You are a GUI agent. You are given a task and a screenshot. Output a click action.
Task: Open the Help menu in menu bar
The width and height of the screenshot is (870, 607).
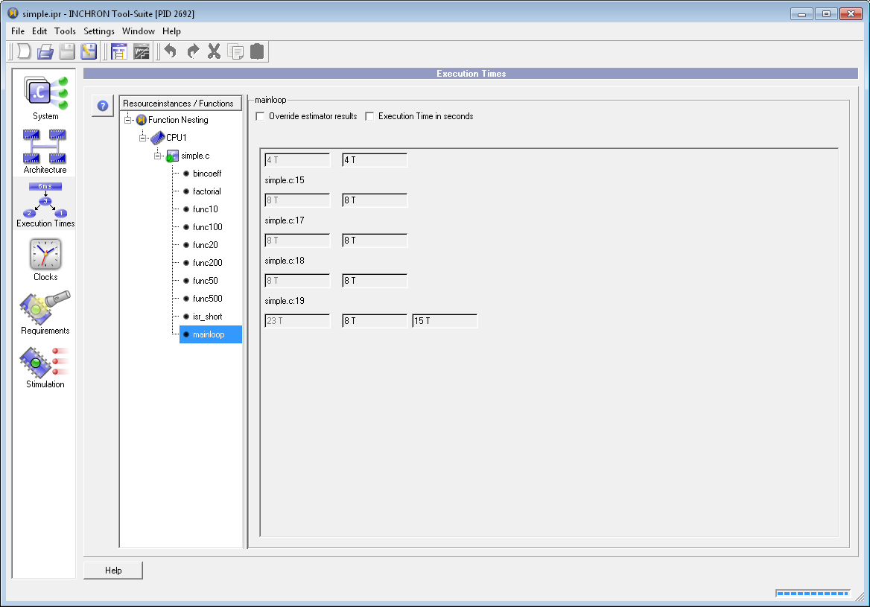(171, 31)
